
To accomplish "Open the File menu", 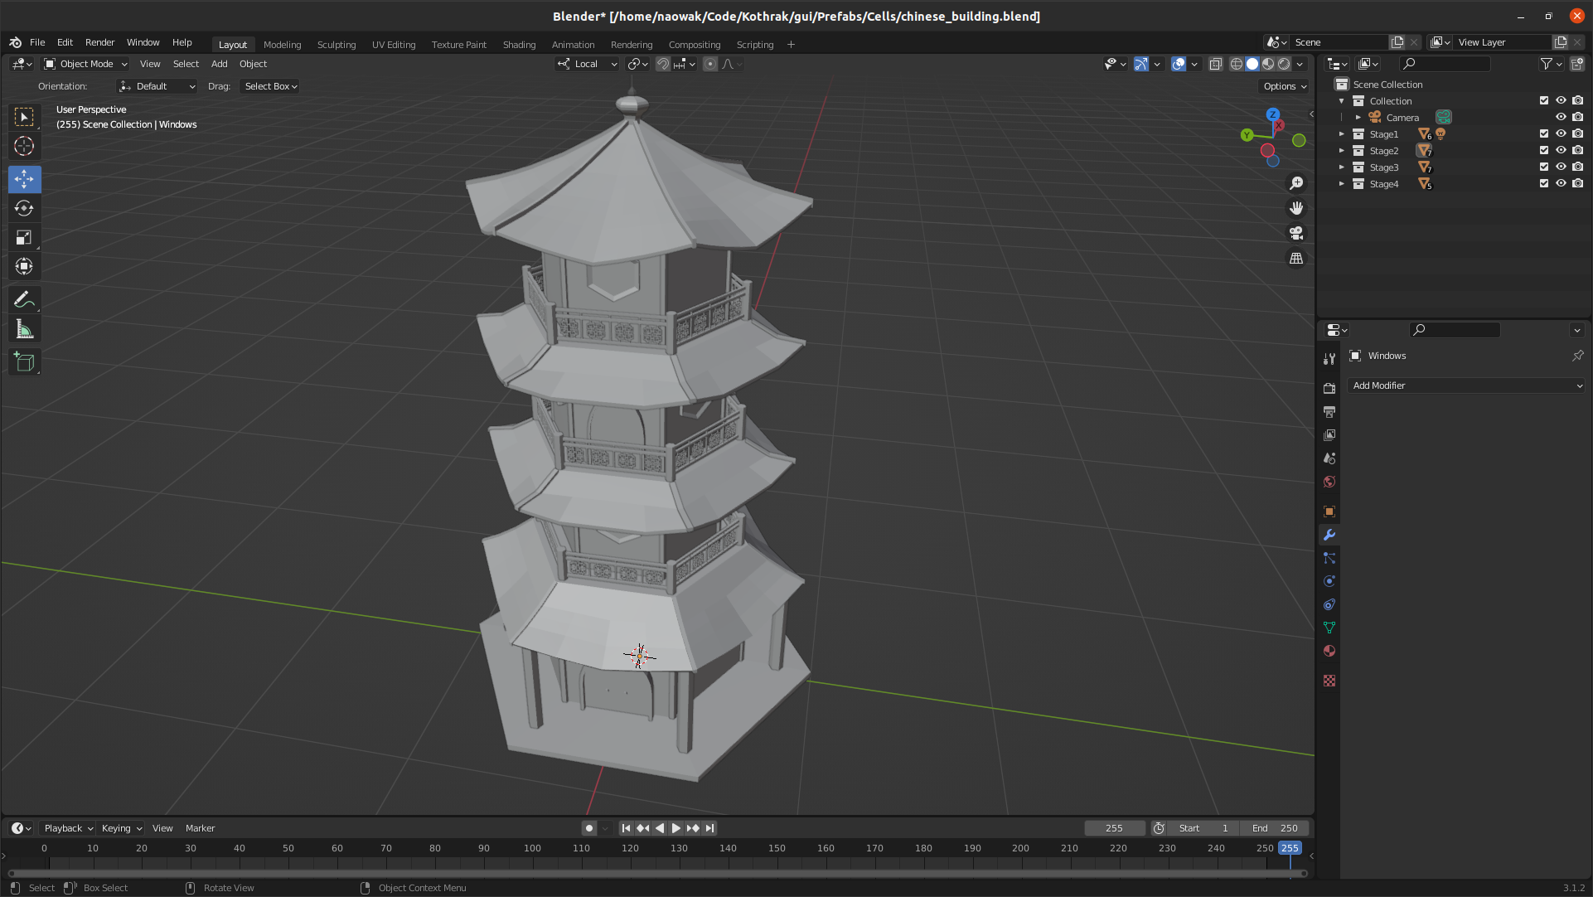I will (x=37, y=42).
